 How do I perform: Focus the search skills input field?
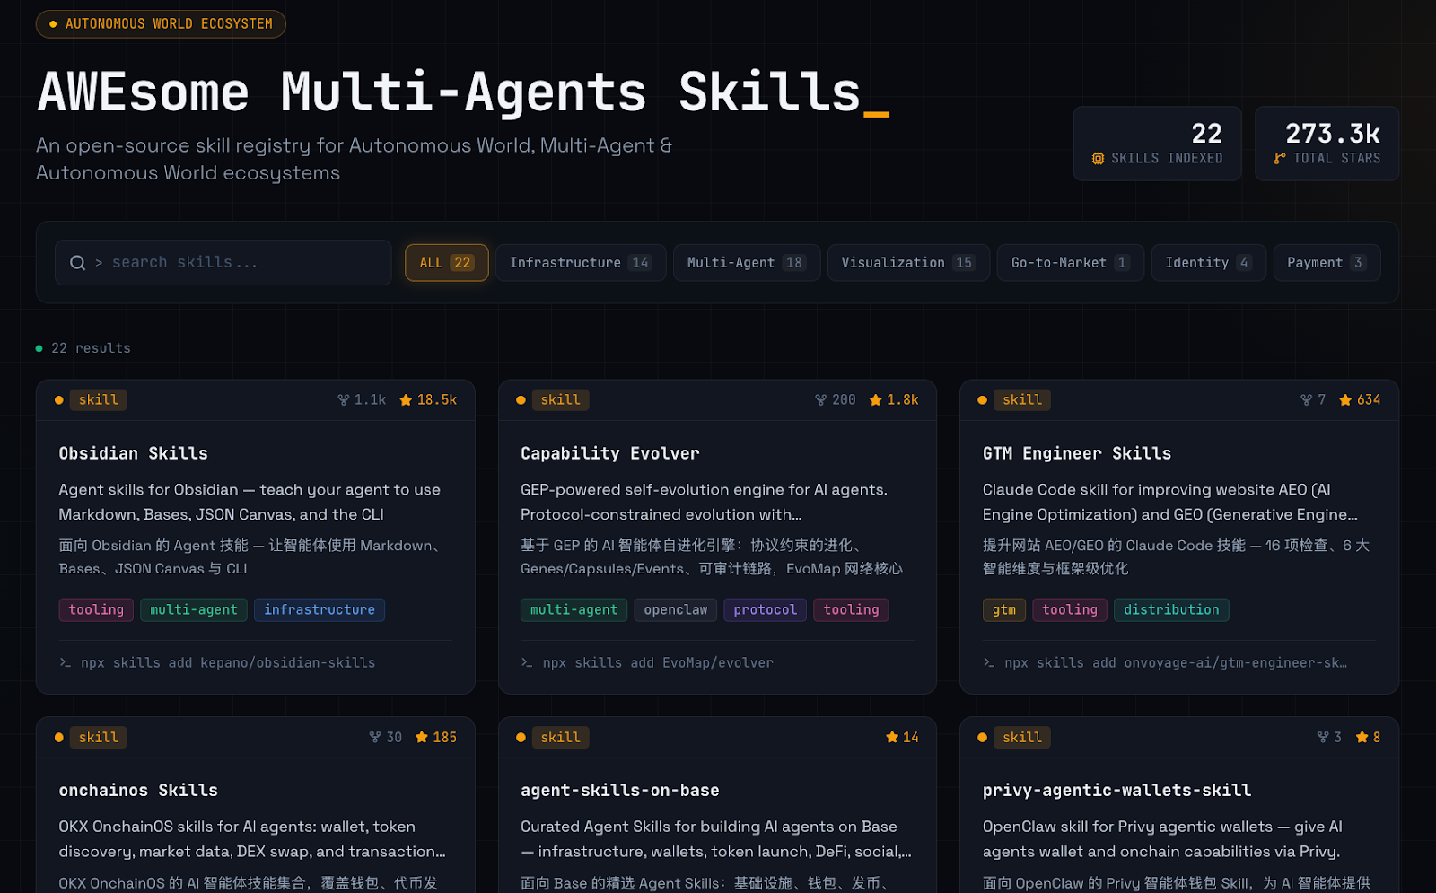tap(223, 263)
